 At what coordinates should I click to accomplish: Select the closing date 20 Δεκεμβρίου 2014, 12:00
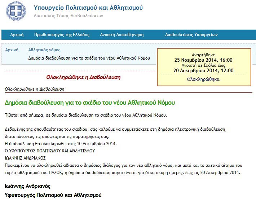point(203,71)
